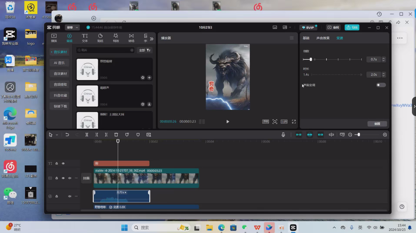Split clip at playhead
The height and width of the screenshot is (233, 416).
87,135
